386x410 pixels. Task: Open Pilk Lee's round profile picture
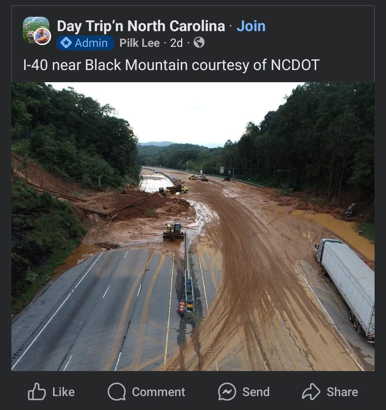tap(43, 36)
